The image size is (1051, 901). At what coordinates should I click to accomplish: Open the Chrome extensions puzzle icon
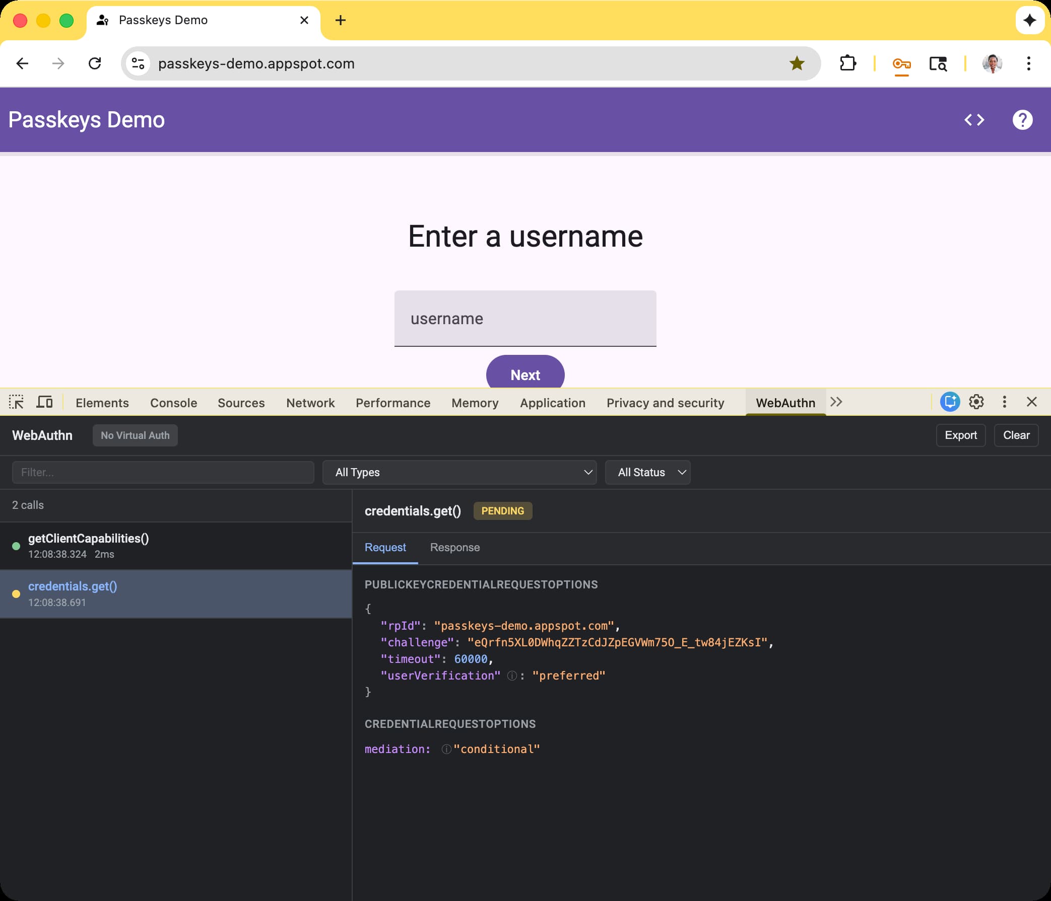point(848,63)
